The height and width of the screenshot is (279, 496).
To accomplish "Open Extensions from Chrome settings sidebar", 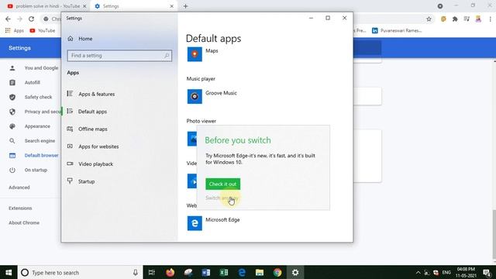I will 20,208.
